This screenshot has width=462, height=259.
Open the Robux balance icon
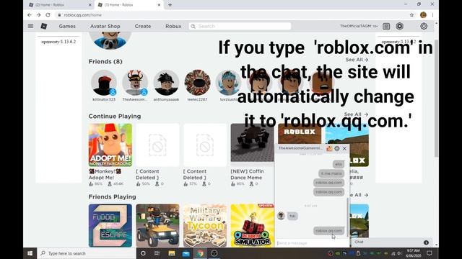(x=400, y=26)
